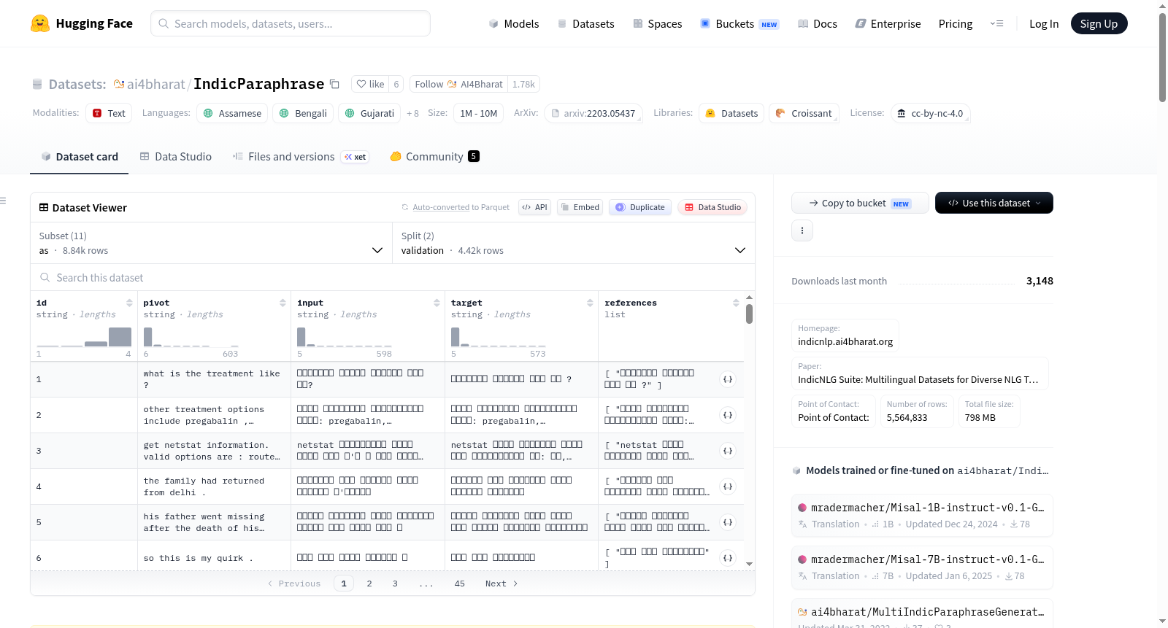This screenshot has width=1168, height=628.
Task: Switch to the Data Studio tab
Action: pos(176,156)
